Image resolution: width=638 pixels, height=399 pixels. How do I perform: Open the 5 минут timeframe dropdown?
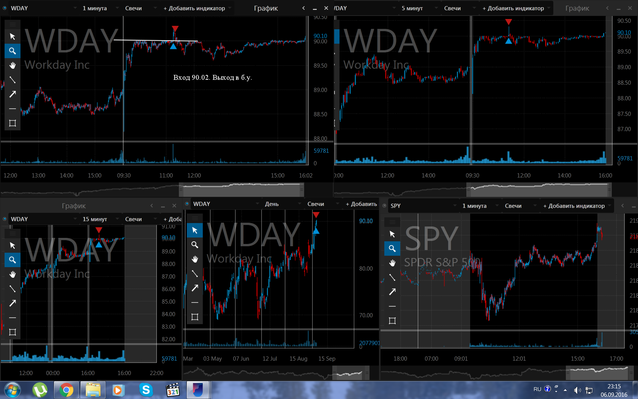pos(419,8)
